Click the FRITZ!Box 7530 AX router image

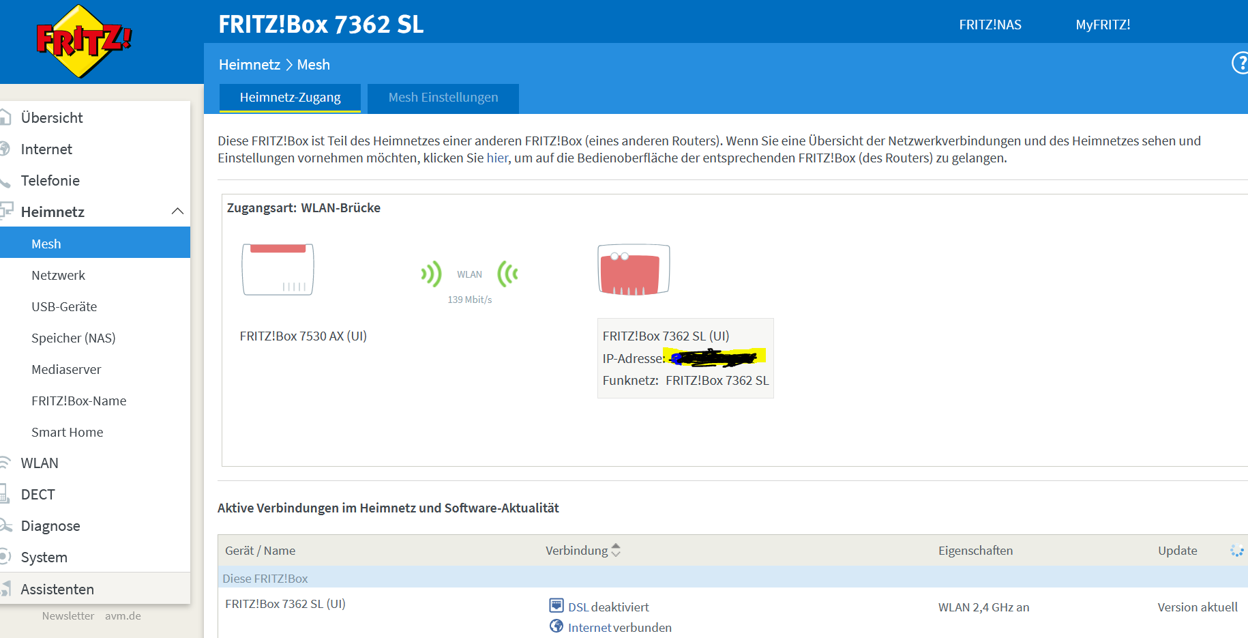pos(278,270)
